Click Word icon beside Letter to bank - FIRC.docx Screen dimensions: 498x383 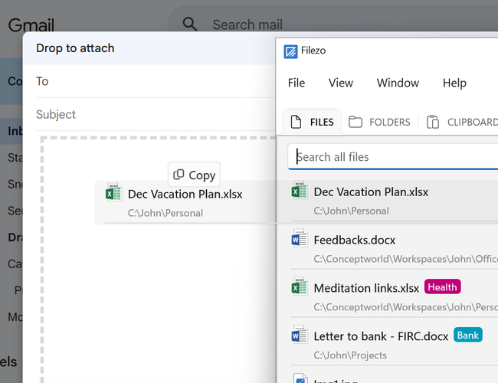(300, 335)
